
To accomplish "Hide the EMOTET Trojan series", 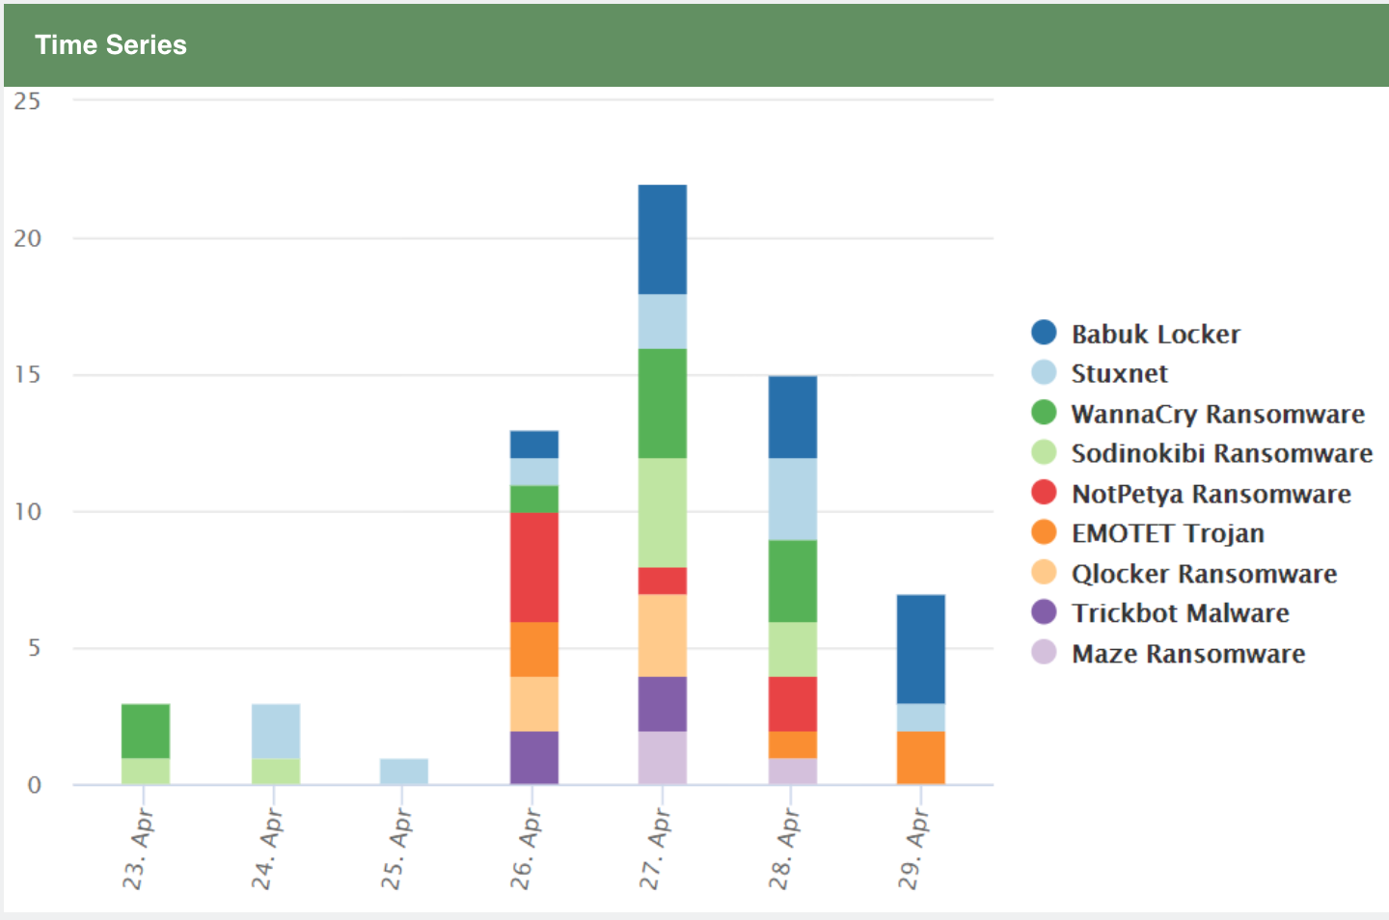I will coord(1167,533).
